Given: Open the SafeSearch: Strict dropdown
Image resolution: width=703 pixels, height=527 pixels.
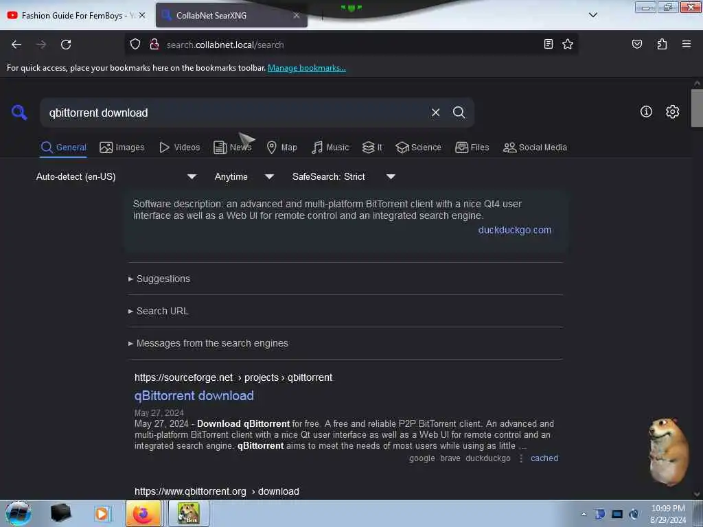Looking at the screenshot, I should (343, 176).
